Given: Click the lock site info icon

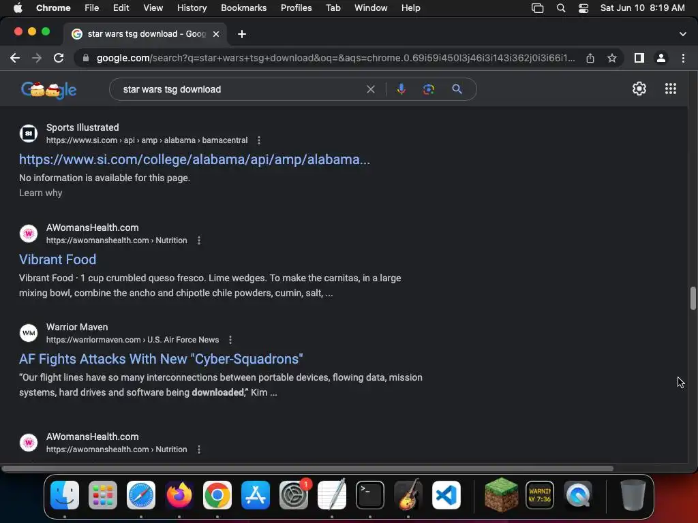Looking at the screenshot, I should click(85, 59).
